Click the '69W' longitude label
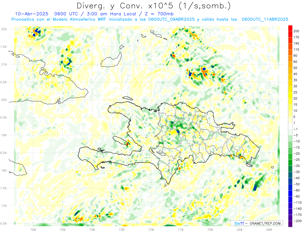 (x=240, y=229)
